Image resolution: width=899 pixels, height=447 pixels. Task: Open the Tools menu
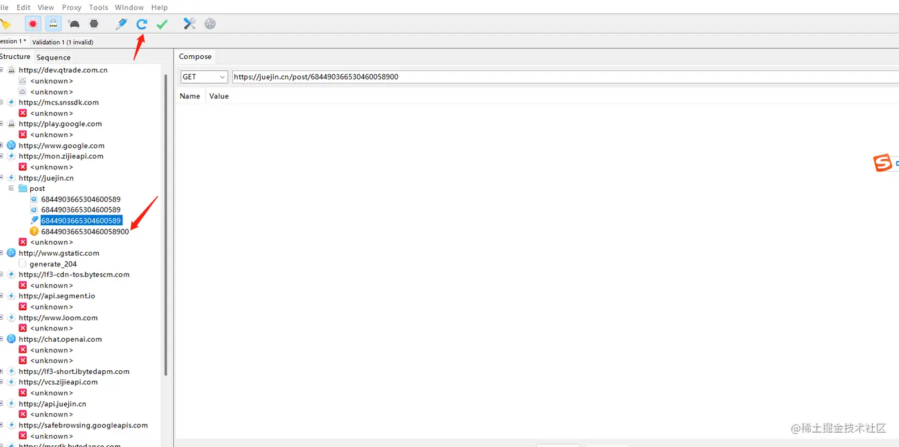(99, 7)
